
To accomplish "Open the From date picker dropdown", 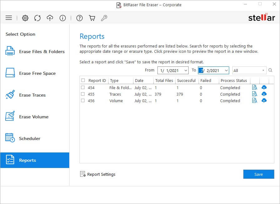I will tap(186, 70).
